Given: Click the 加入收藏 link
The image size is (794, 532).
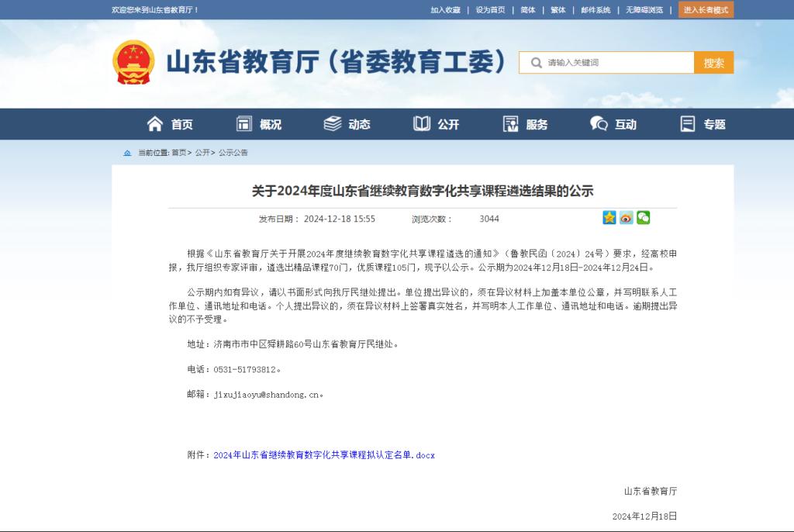Looking at the screenshot, I should pyautogui.click(x=446, y=9).
